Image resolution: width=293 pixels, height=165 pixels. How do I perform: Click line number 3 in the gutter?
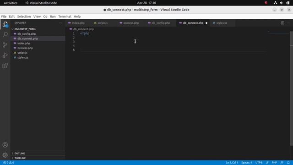click(74, 42)
